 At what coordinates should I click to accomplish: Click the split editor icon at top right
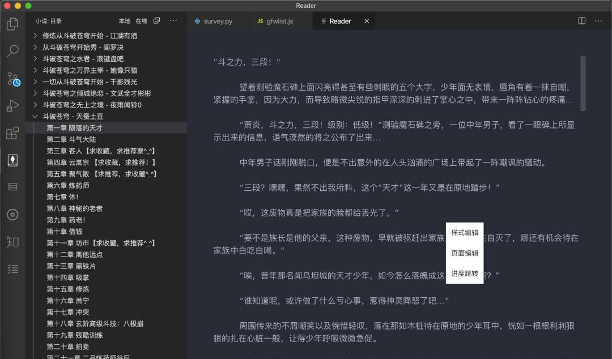point(582,20)
